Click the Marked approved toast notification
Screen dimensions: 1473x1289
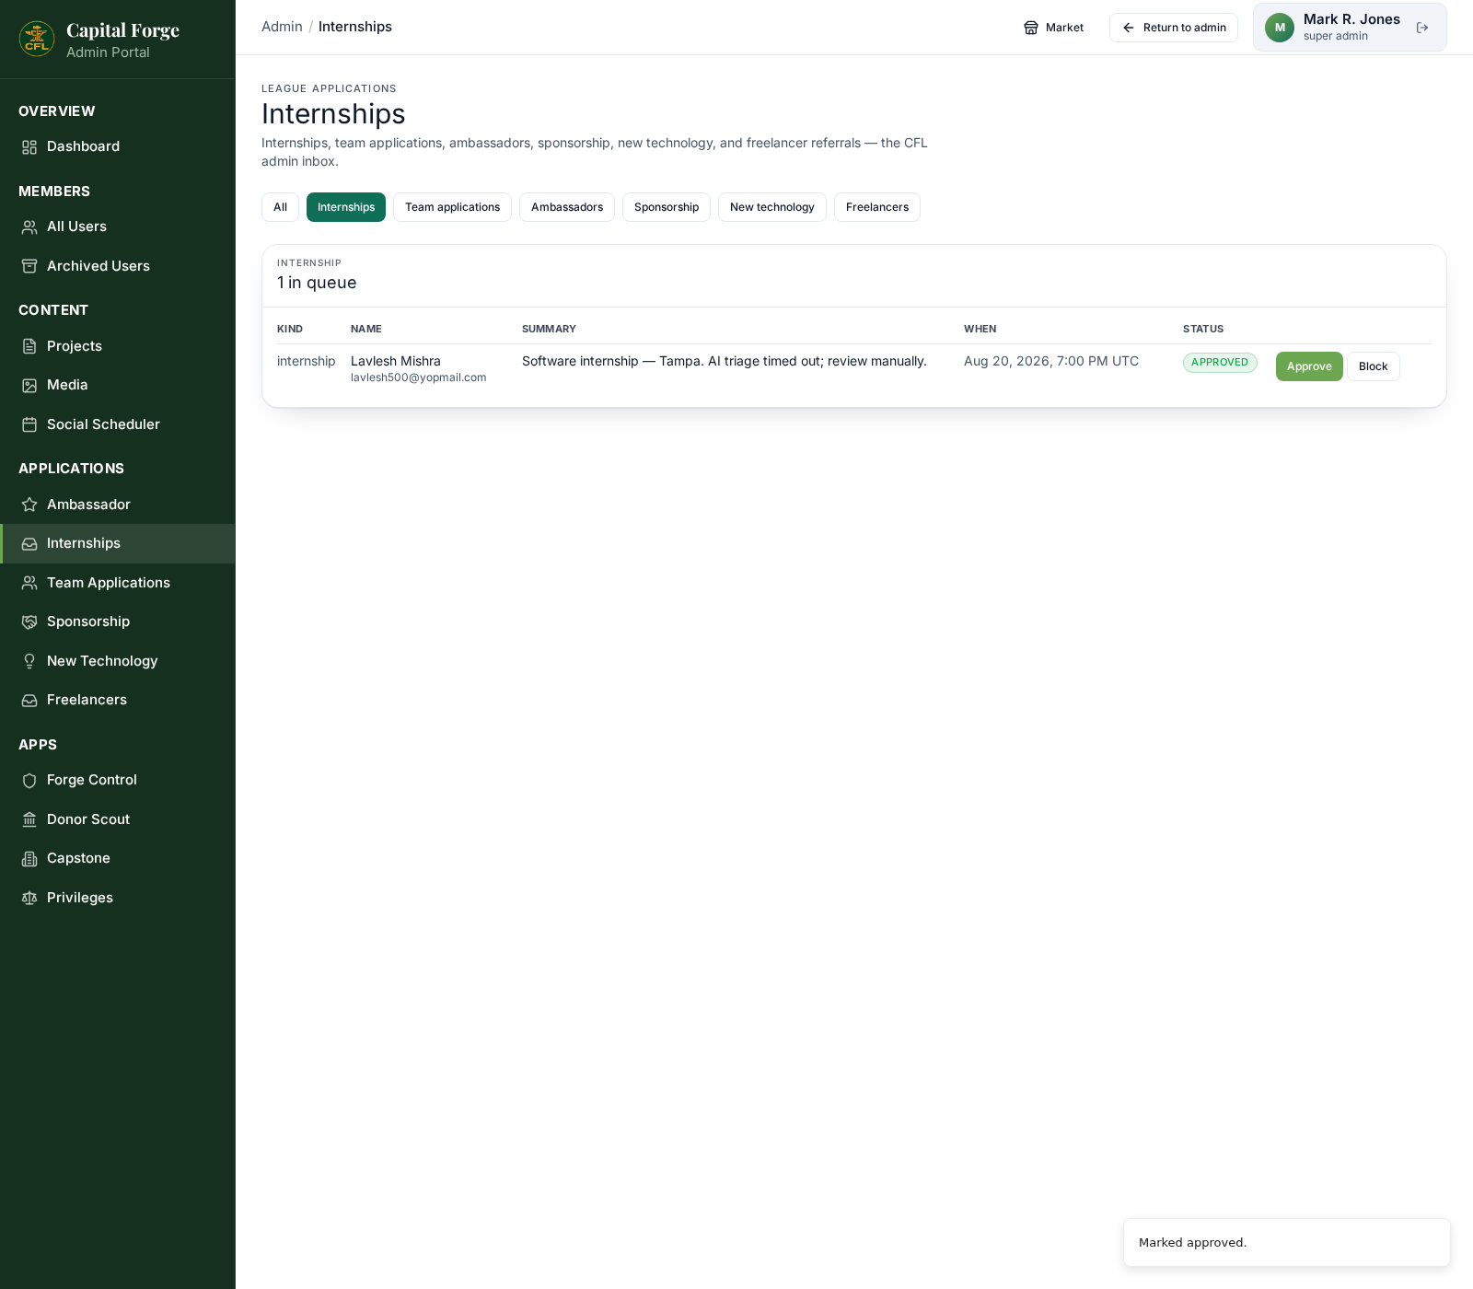point(1287,1243)
